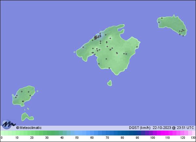Image resolution: width=196 pixels, height=142 pixels.
Task: Click the 90 value on the scale
Action: click(137, 138)
